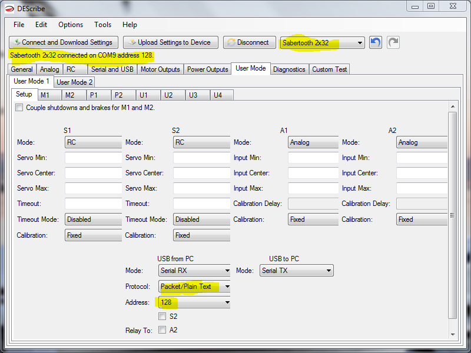This screenshot has height=353, width=471.
Task: Open the Options menu
Action: point(71,25)
